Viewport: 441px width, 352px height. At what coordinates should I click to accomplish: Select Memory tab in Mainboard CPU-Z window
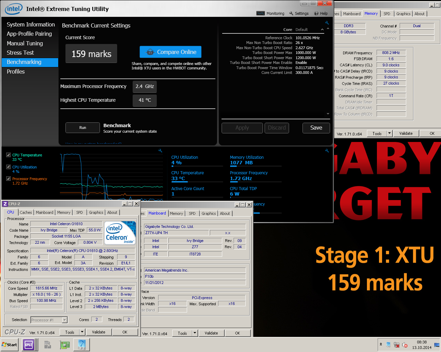pos(176,213)
